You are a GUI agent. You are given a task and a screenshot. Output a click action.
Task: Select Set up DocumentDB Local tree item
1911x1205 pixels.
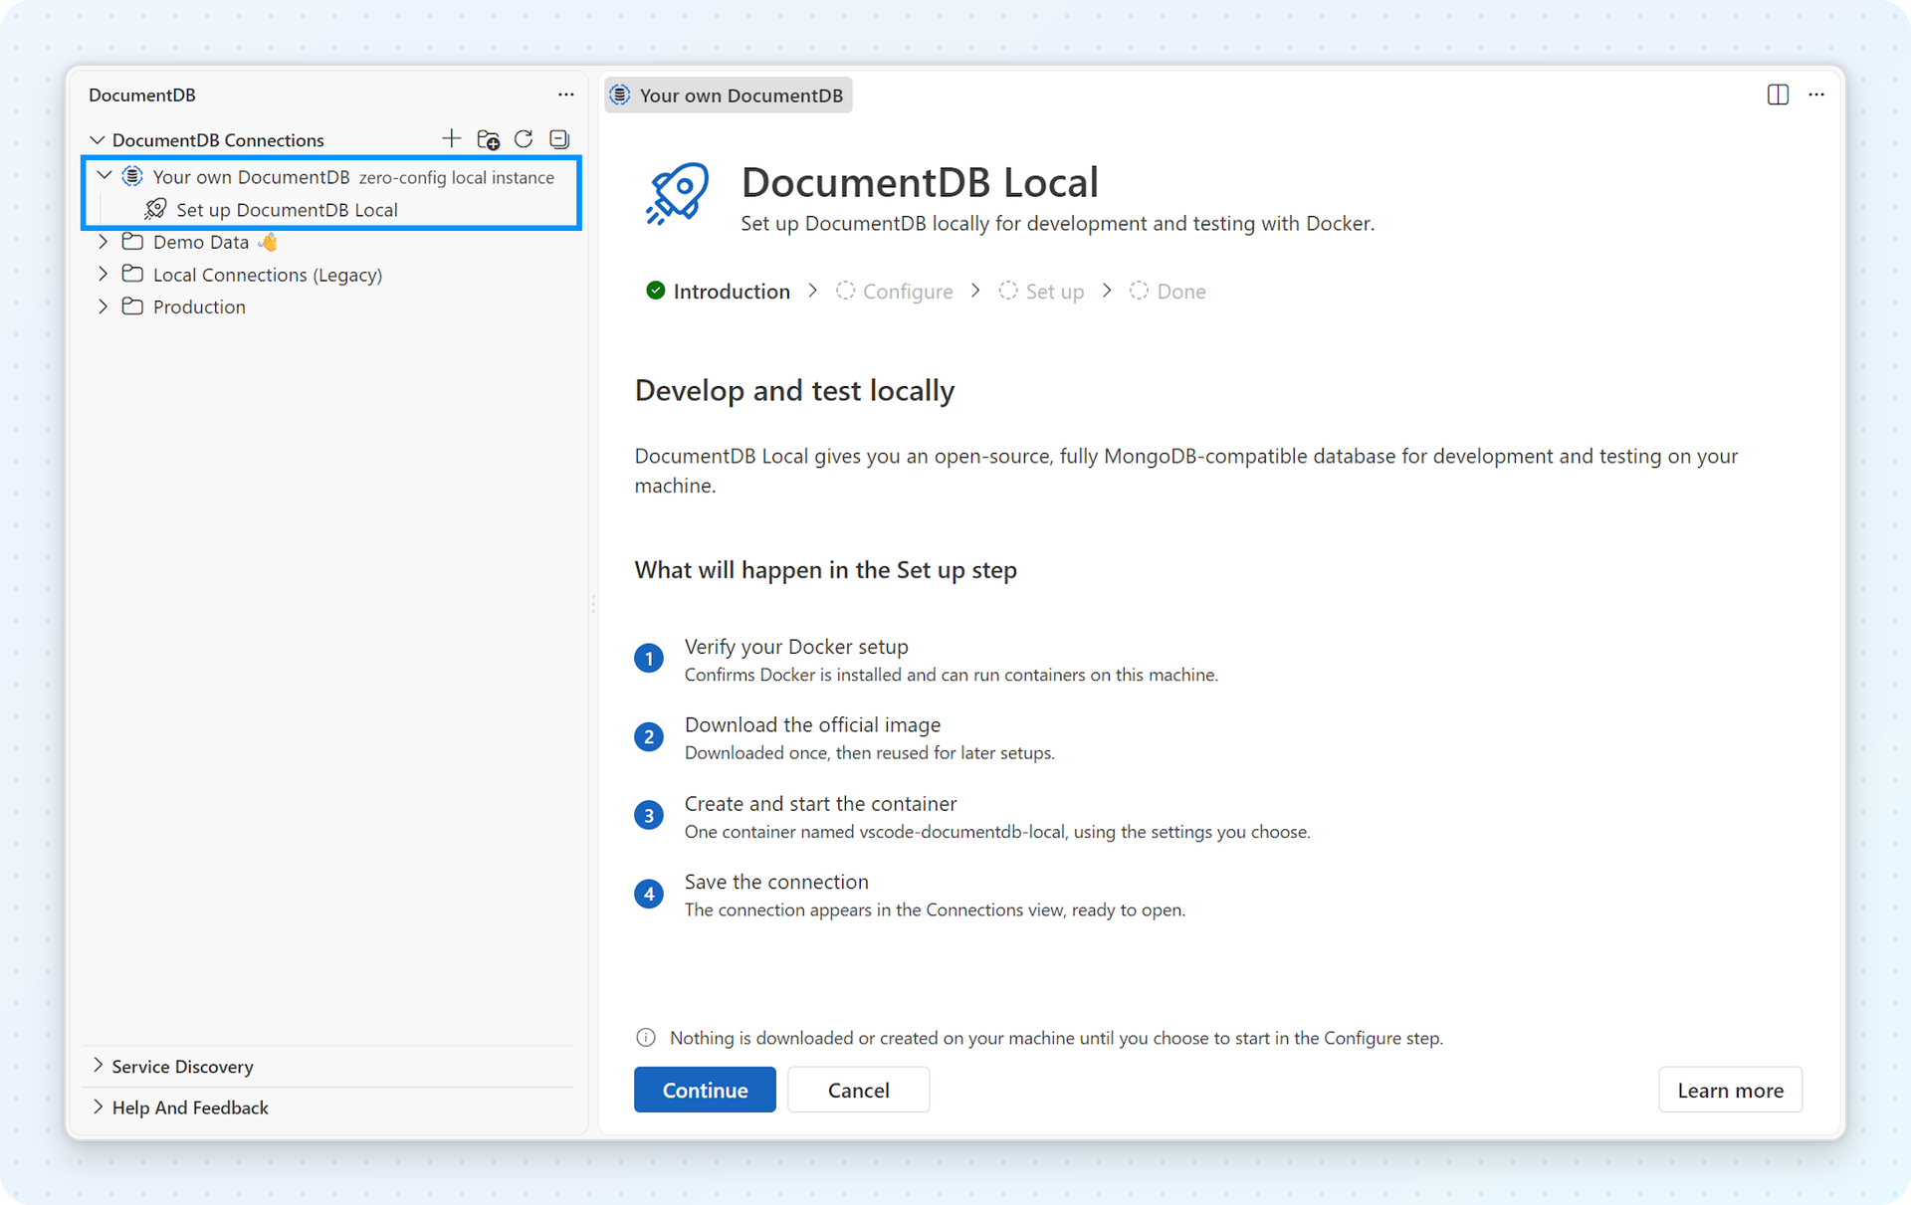[x=331, y=209]
